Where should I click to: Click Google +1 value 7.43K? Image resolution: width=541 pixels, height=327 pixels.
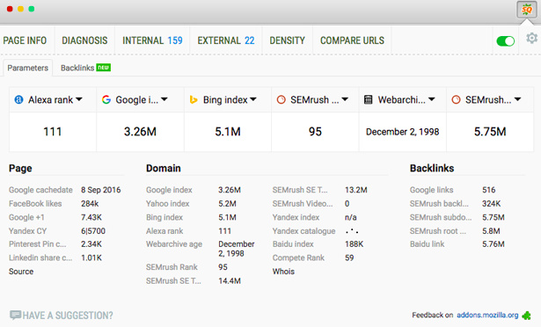[x=91, y=217]
